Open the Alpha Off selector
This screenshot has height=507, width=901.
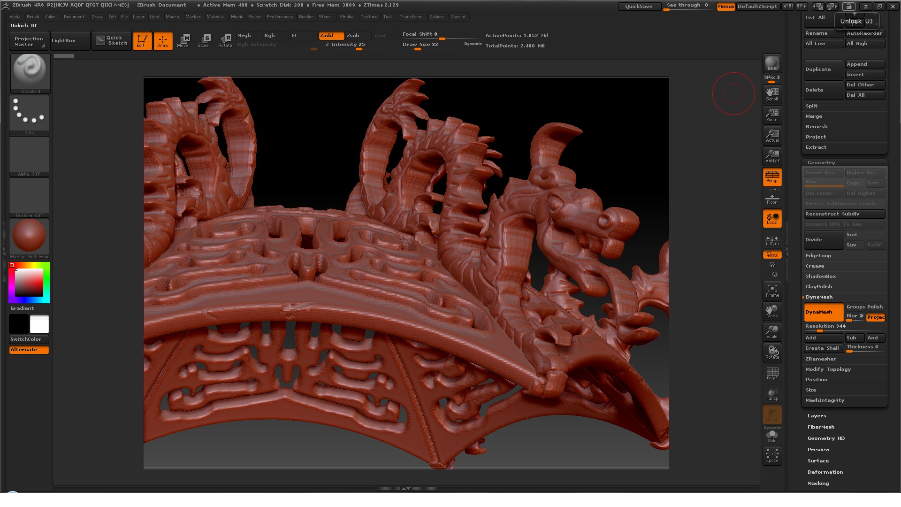coord(29,156)
